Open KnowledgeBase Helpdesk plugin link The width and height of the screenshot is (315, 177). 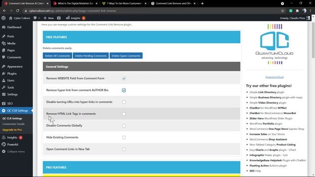tap(278, 160)
